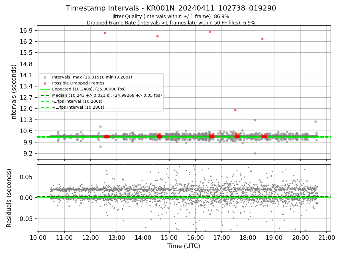Screen dimensions: 342x256
Task: Click x-axis tick label '18:00'
Action: click(248, 237)
